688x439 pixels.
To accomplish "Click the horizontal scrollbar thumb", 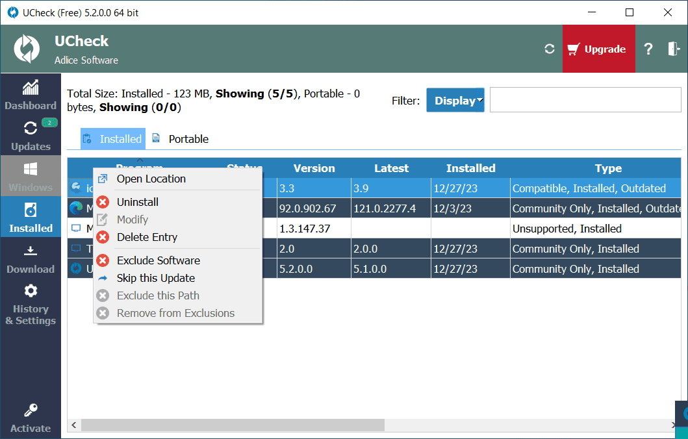I will click(233, 425).
